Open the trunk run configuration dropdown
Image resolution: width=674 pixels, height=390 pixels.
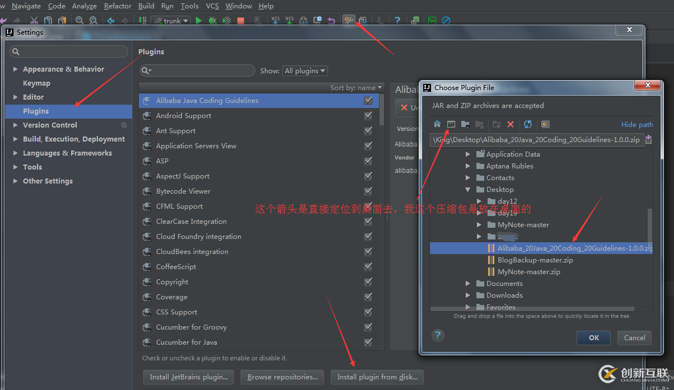pos(171,21)
